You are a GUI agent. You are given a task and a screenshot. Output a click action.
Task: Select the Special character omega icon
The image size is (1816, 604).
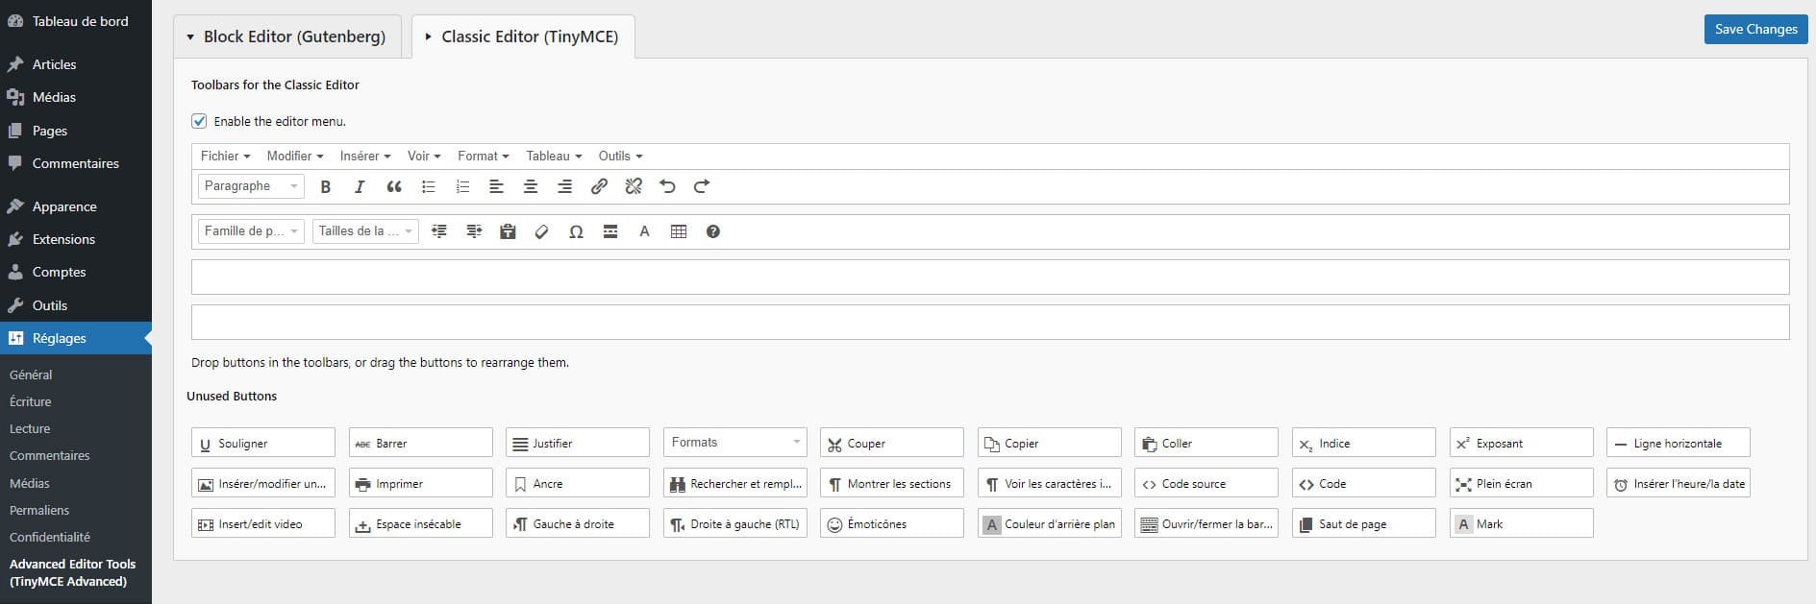576,231
